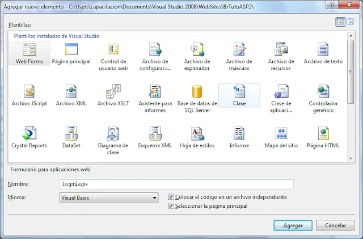
Task: Select the Página HTML template
Action: pyautogui.click(x=323, y=137)
